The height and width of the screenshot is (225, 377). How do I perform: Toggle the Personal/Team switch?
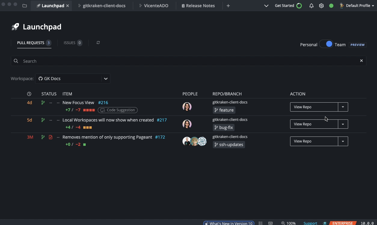(326, 44)
